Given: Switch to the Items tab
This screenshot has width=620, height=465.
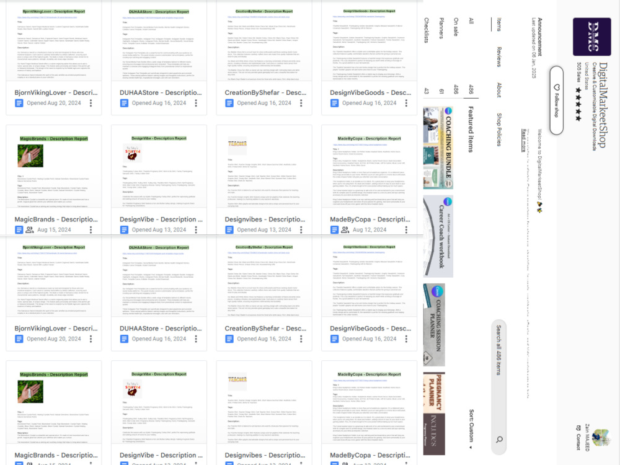Looking at the screenshot, I should tap(499, 25).
